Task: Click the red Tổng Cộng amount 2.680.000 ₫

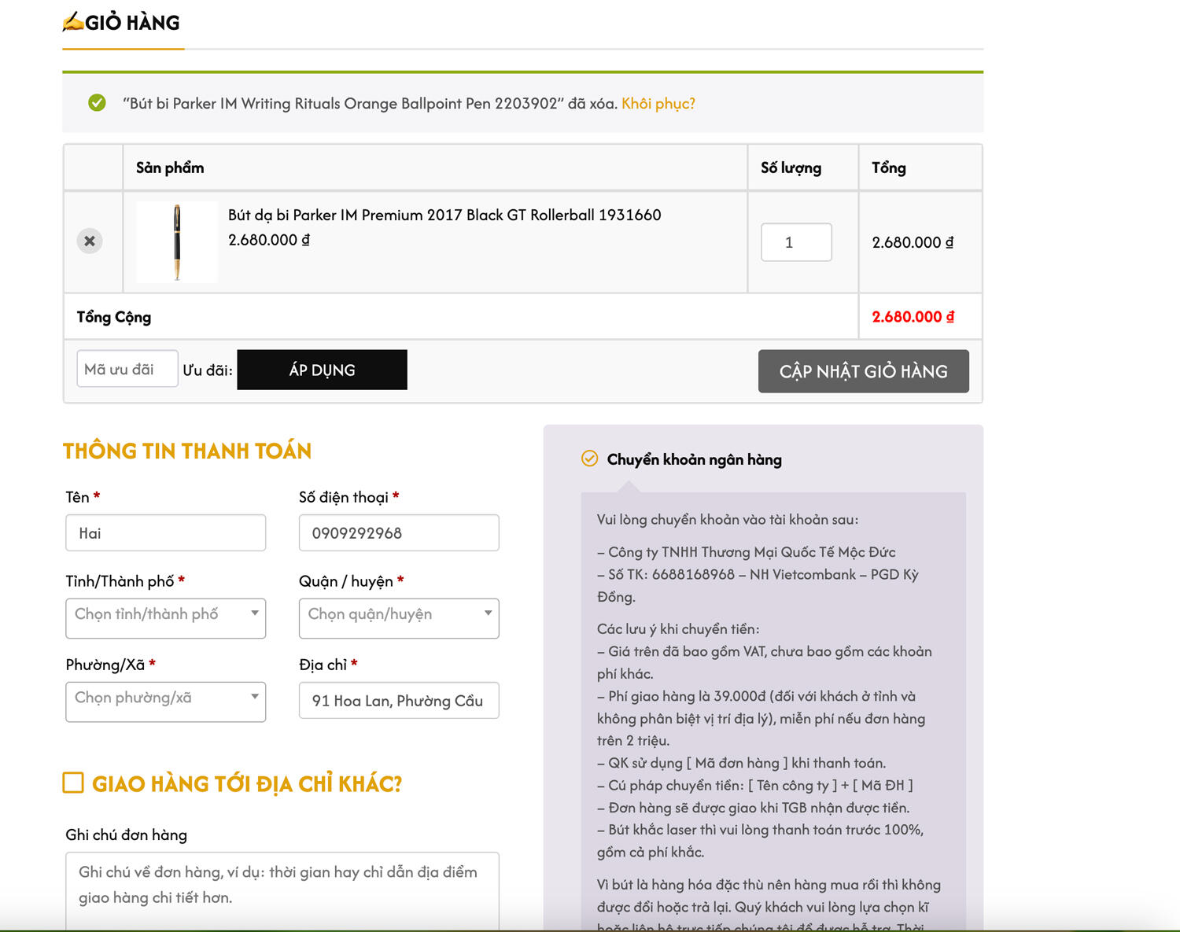Action: [913, 317]
